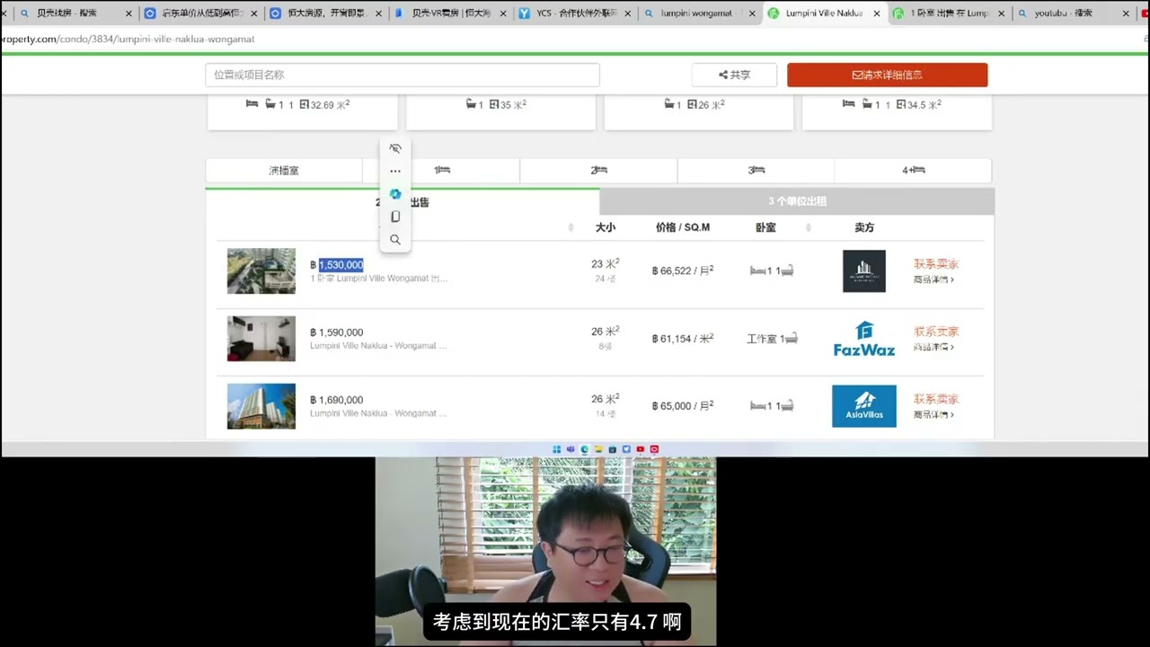Click 联系卖家 for the ฿1,590,000 listing

pos(936,332)
